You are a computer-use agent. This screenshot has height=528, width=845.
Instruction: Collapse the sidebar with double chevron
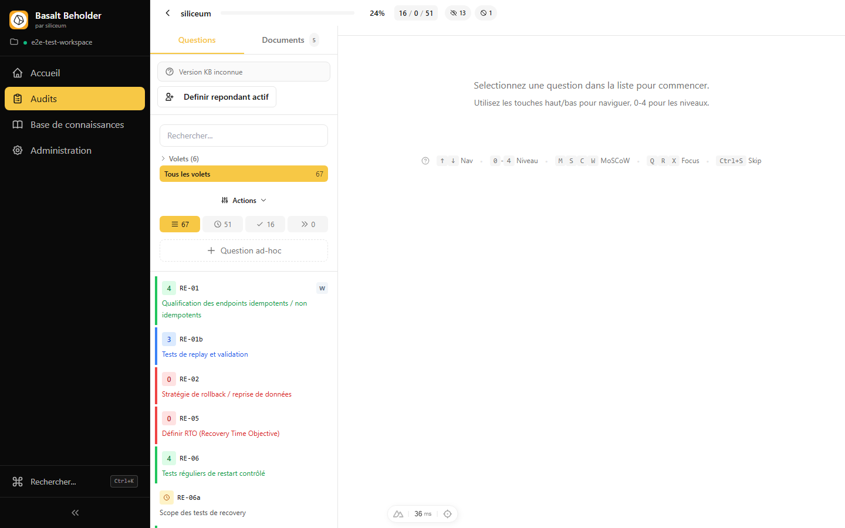coord(75,513)
